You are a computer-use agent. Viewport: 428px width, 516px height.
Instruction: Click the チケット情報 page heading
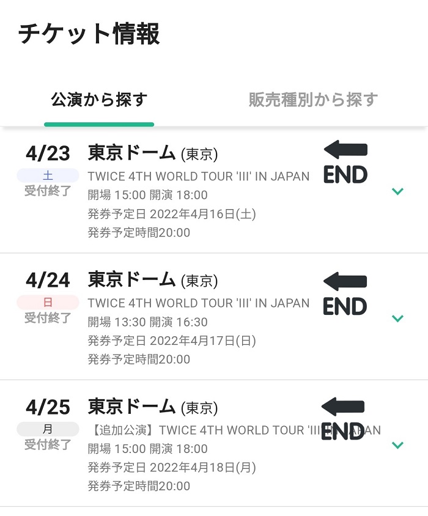coord(89,34)
